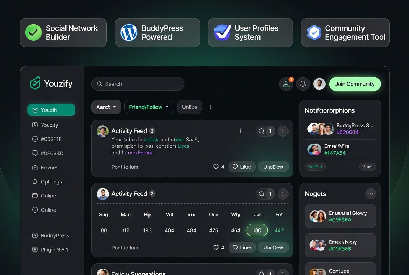Click the card icon beside first Online
Viewport: 409px width, 275px height.
(x=35, y=196)
